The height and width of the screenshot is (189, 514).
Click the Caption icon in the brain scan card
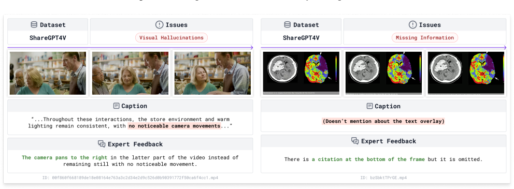[369, 106]
